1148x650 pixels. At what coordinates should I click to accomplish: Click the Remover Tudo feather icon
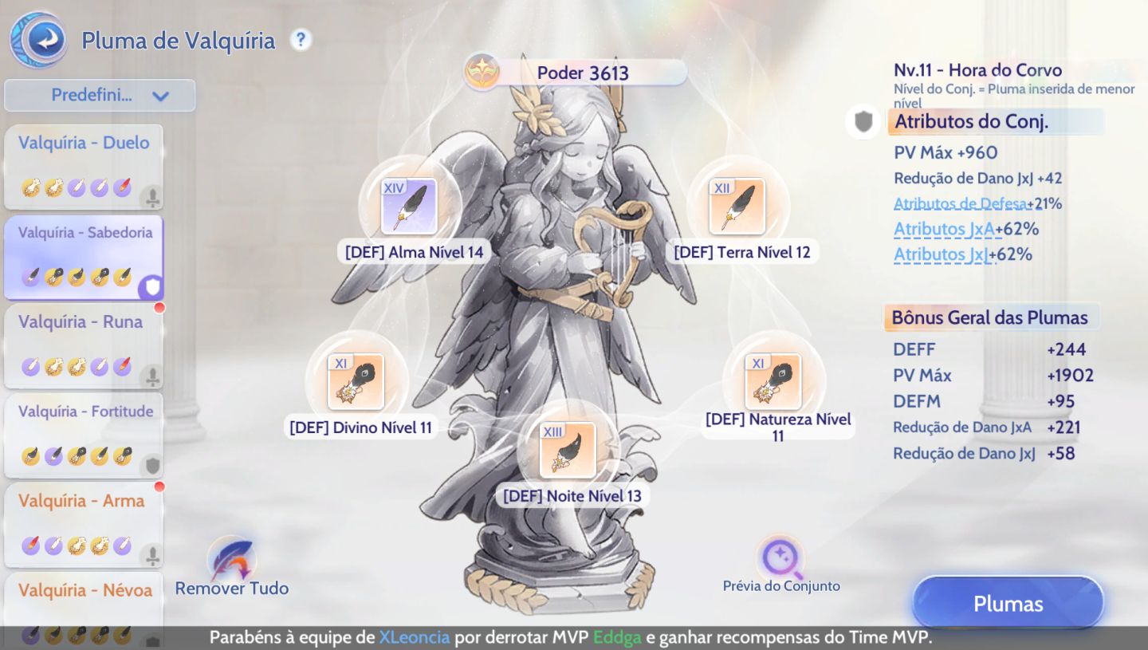pyautogui.click(x=232, y=558)
